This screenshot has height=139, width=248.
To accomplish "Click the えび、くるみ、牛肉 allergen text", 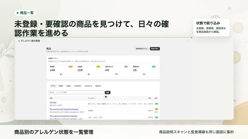I will click(95, 117).
